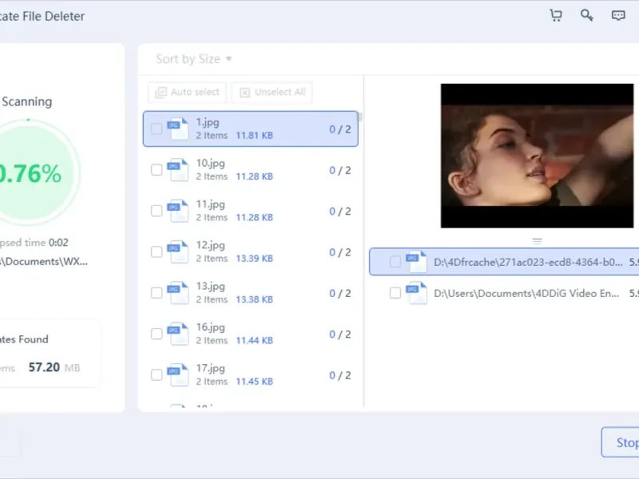
Task: Click the key registration icon
Action: click(586, 15)
